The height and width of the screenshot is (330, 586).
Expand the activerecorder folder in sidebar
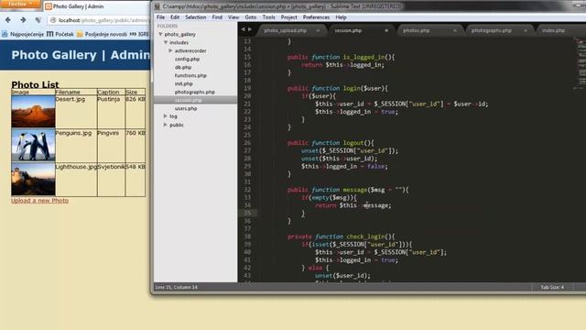pos(170,50)
